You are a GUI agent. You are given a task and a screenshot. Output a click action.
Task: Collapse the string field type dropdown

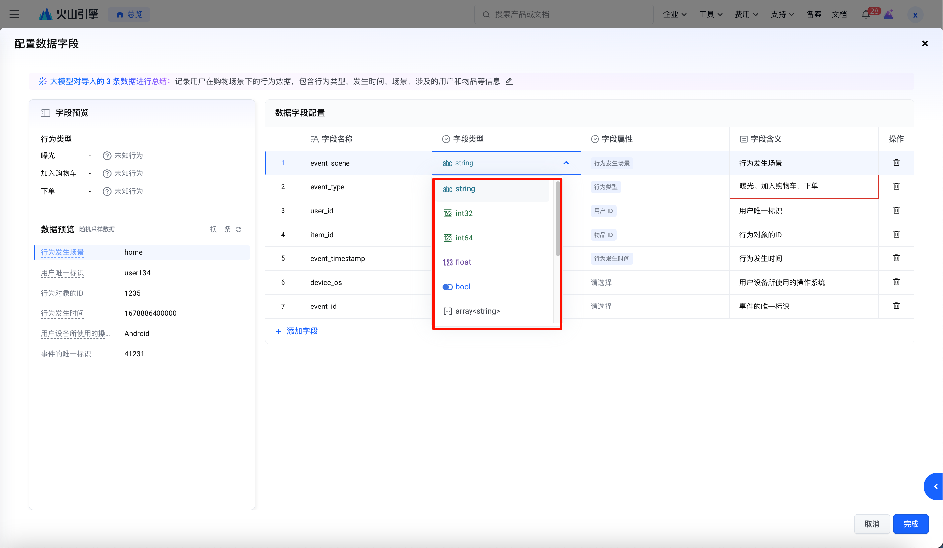click(566, 163)
